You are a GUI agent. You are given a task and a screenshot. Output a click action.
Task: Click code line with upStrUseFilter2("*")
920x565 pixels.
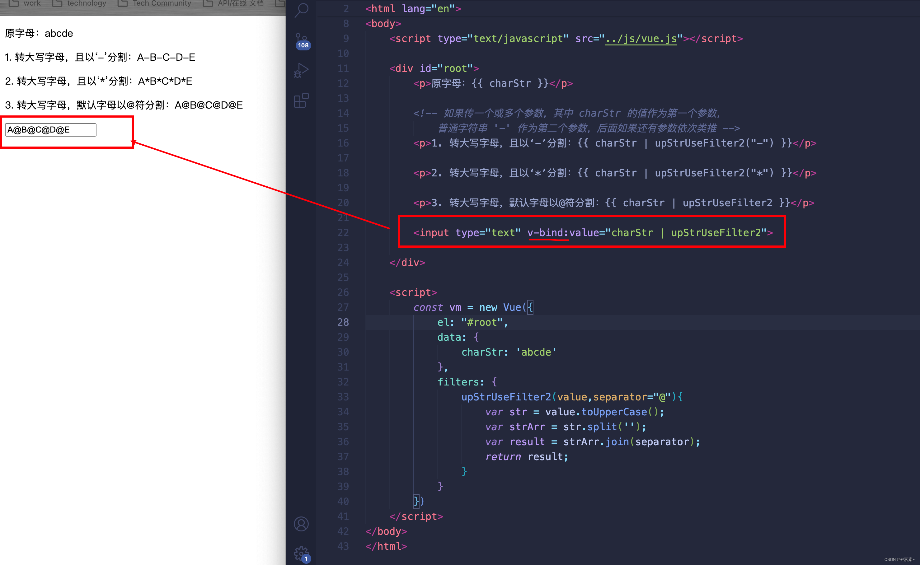615,173
